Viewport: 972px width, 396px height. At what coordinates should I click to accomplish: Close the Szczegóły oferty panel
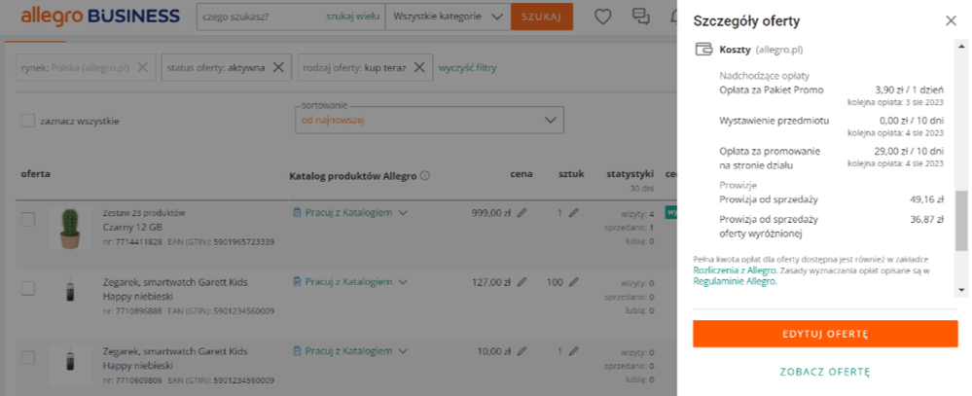click(951, 21)
